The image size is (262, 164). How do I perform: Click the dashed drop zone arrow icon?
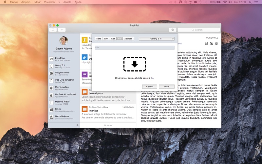click(135, 64)
